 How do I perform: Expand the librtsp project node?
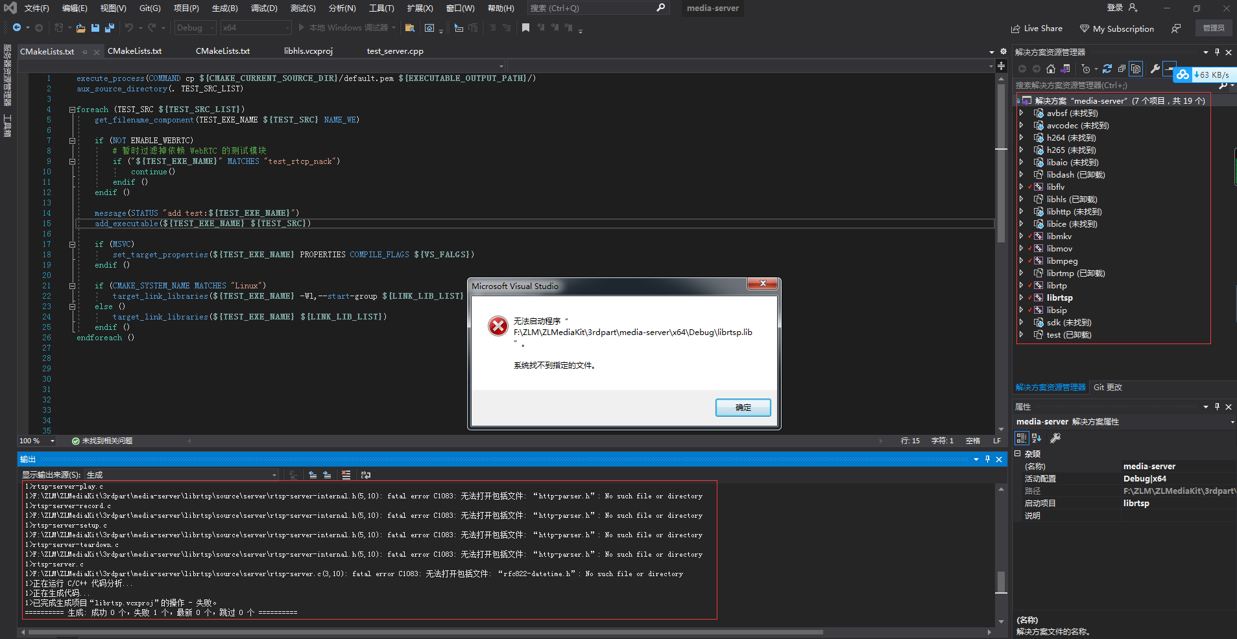click(x=1022, y=297)
